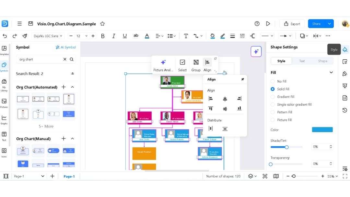Apply Bold formatting from the toolbar
This screenshot has height=197, width=350.
(x=103, y=36)
